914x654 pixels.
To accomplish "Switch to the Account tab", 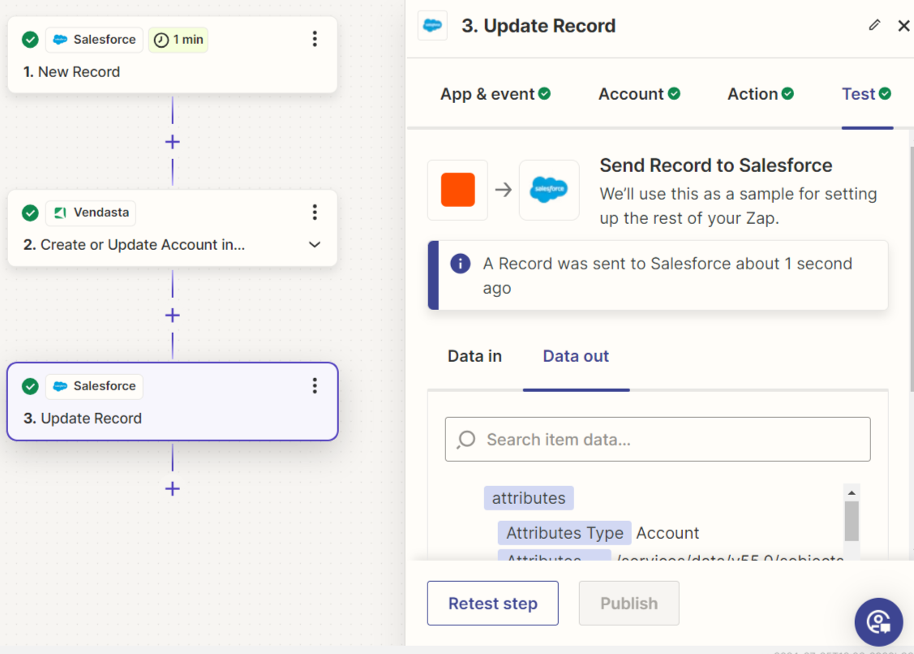I will 639,94.
